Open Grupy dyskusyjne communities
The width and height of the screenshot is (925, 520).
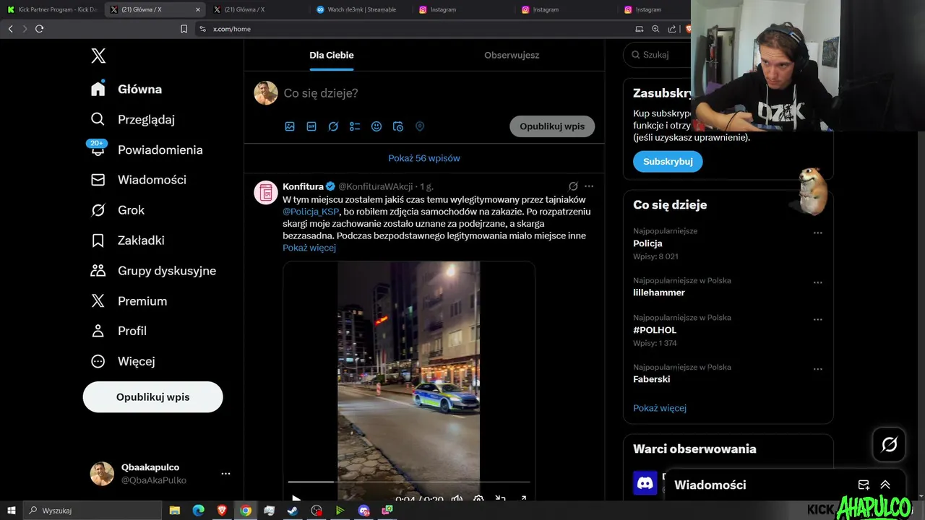pos(153,271)
